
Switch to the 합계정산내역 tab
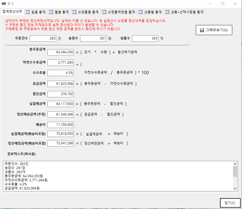12,12
